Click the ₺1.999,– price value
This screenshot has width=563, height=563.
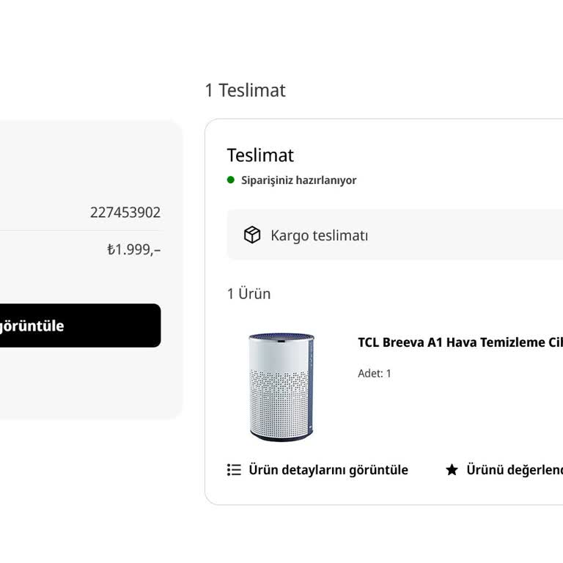tap(133, 249)
